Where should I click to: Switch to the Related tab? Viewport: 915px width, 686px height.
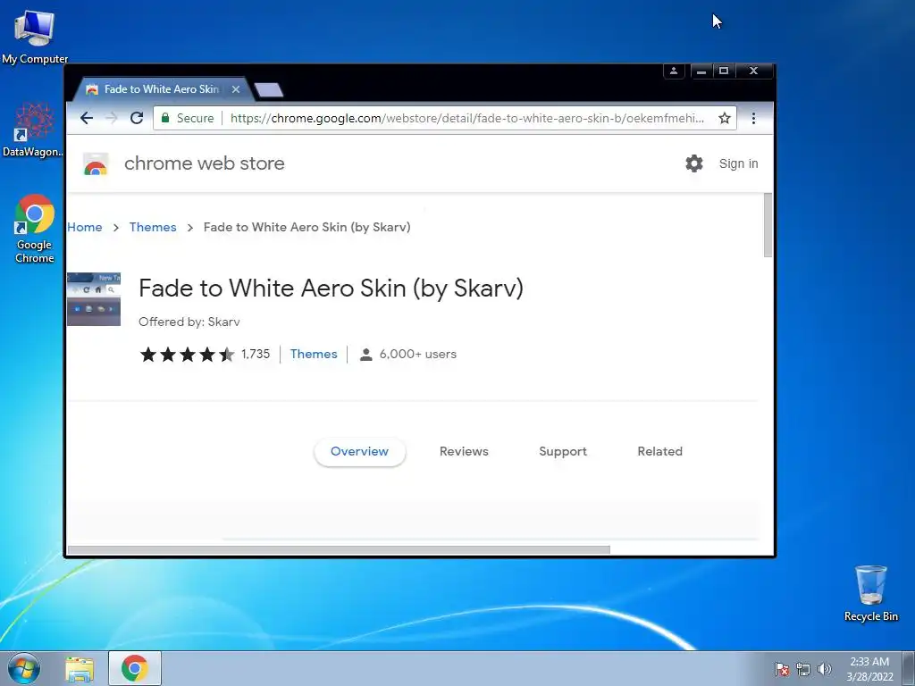659,451
